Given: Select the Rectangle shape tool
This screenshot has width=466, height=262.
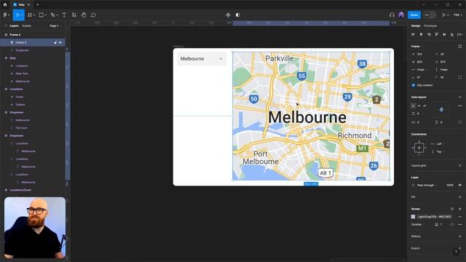Looking at the screenshot, I should click(42, 15).
